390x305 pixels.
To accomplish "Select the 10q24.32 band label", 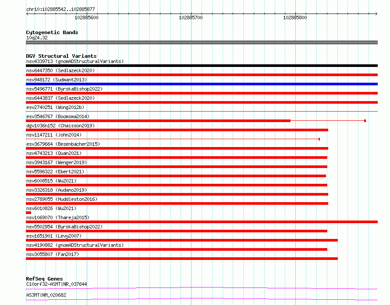I will click(x=37, y=38).
